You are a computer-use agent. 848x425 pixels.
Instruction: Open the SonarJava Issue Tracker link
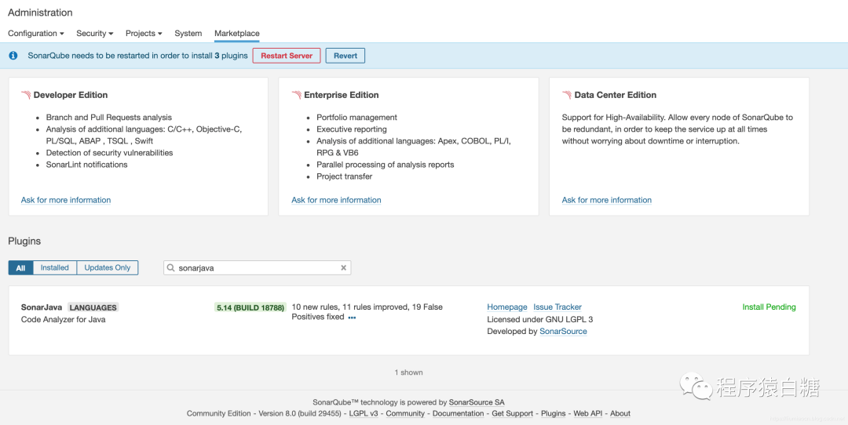pyautogui.click(x=557, y=307)
